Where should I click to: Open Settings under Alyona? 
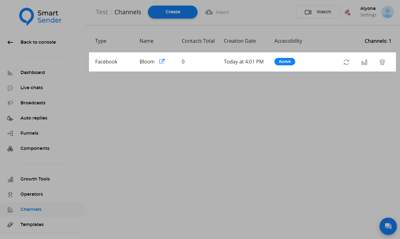[x=368, y=15]
